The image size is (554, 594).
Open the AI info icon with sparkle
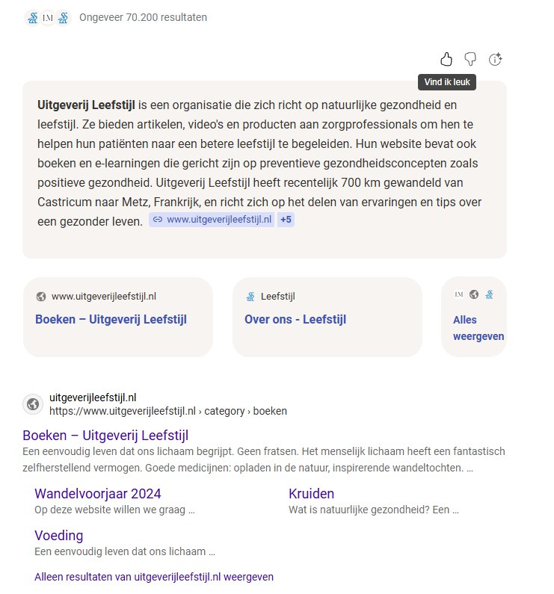495,60
